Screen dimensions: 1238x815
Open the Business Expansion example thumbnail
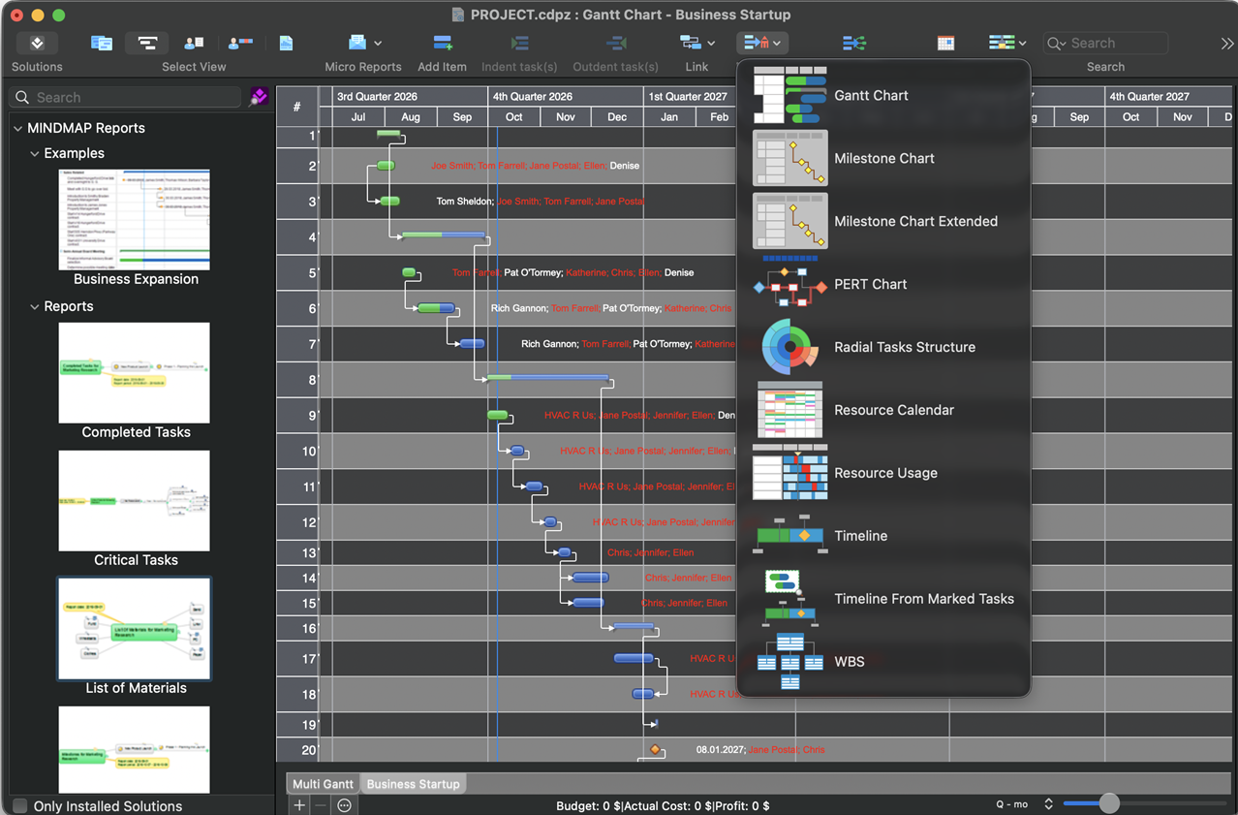click(136, 220)
